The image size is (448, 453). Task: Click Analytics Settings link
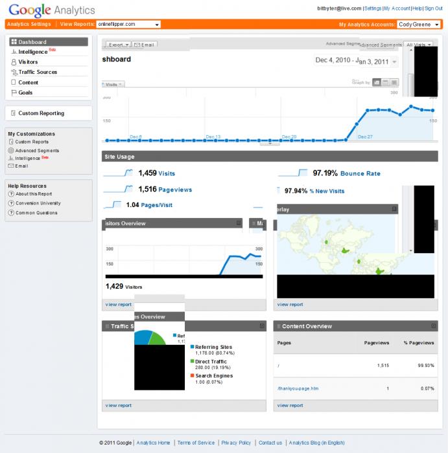coord(29,25)
